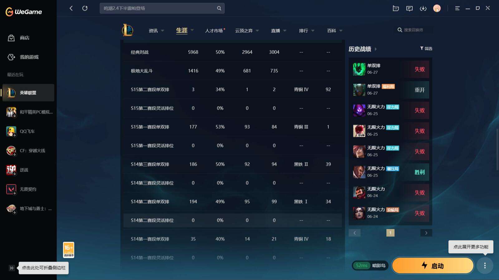Click the 16+ age rating badge
The width and height of the screenshot is (499, 280).
69,250
